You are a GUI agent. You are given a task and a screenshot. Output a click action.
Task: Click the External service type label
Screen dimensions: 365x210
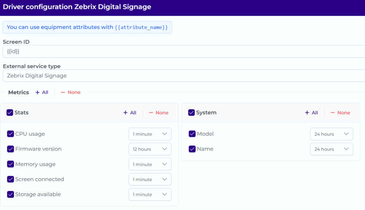32,66
